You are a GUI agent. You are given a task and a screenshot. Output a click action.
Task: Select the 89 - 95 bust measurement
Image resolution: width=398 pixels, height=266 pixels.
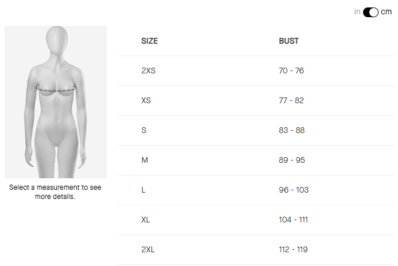(x=291, y=161)
